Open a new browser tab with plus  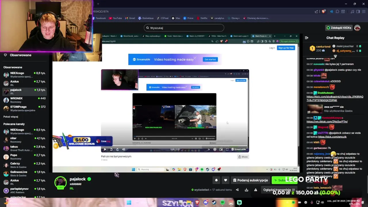pyautogui.click(x=98, y=4)
